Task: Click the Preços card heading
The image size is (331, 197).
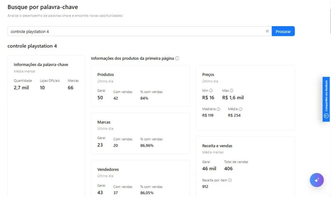Action: pos(208,75)
